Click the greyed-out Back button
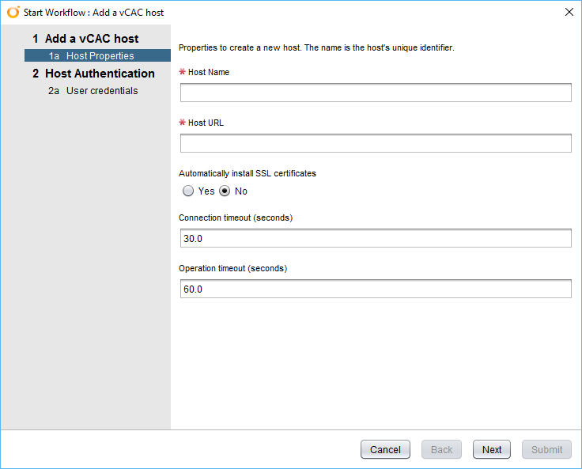The width and height of the screenshot is (582, 469). pos(441,449)
